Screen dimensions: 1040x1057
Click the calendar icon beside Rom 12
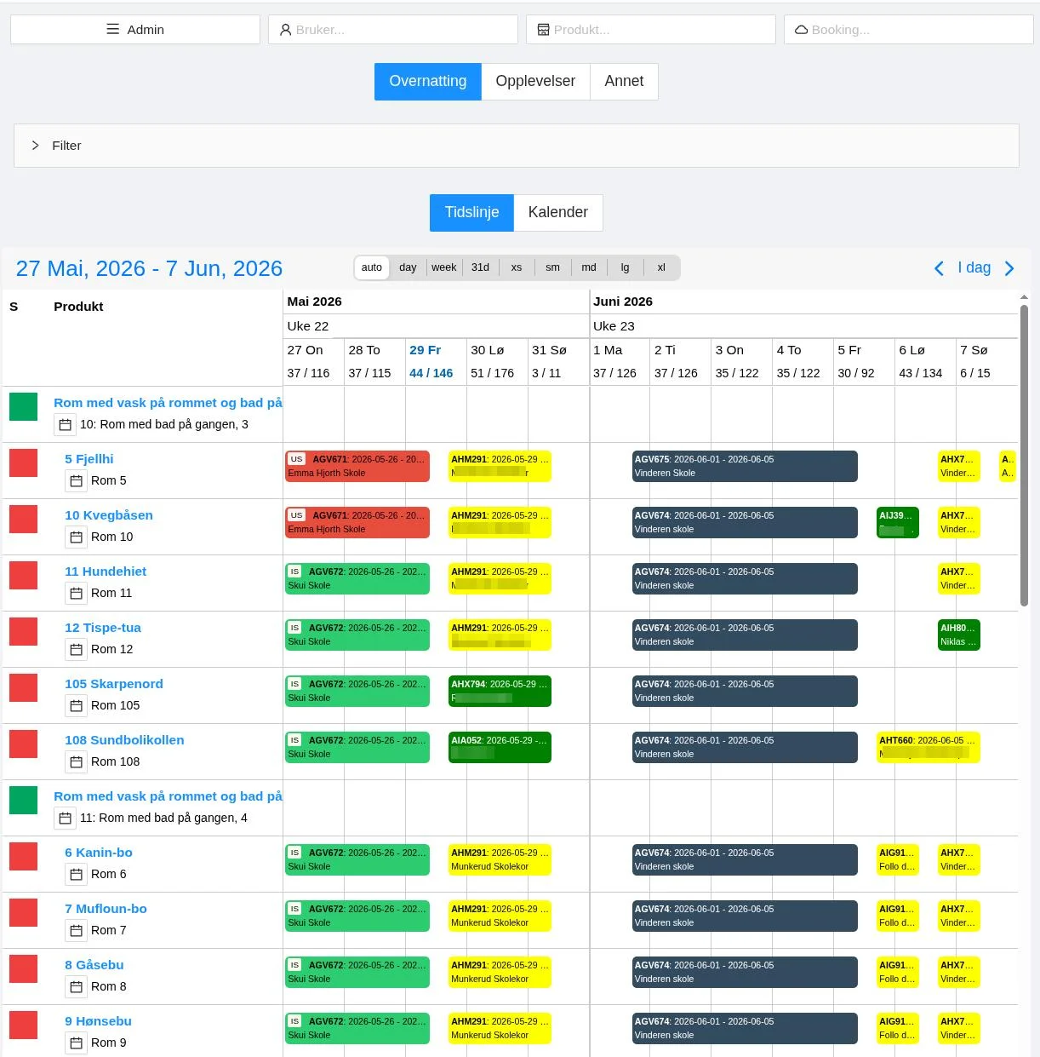(76, 650)
